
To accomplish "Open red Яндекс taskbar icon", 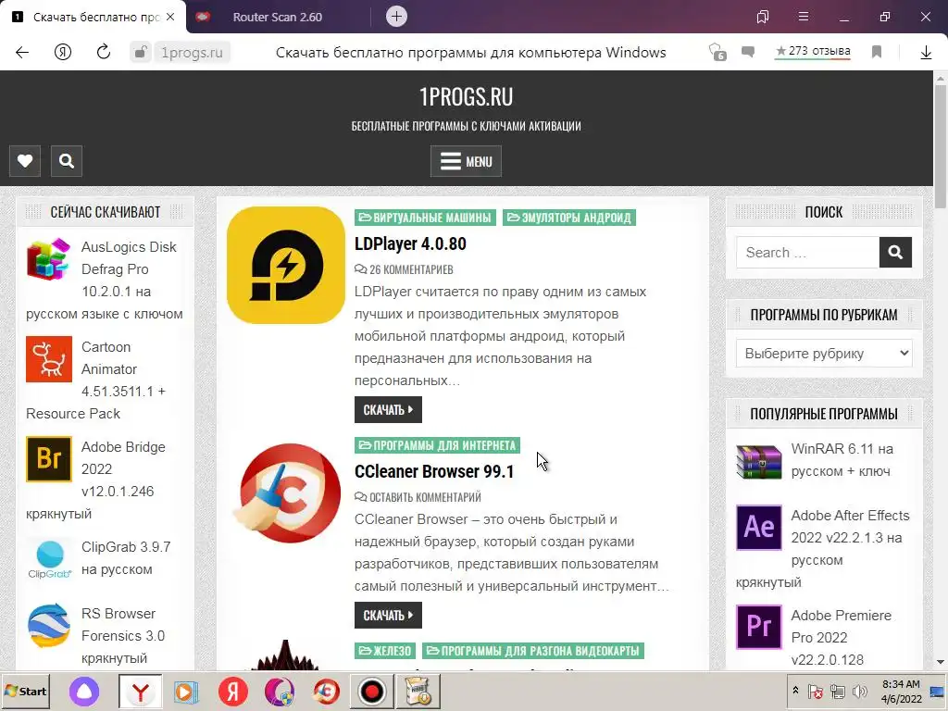I will tap(232, 691).
